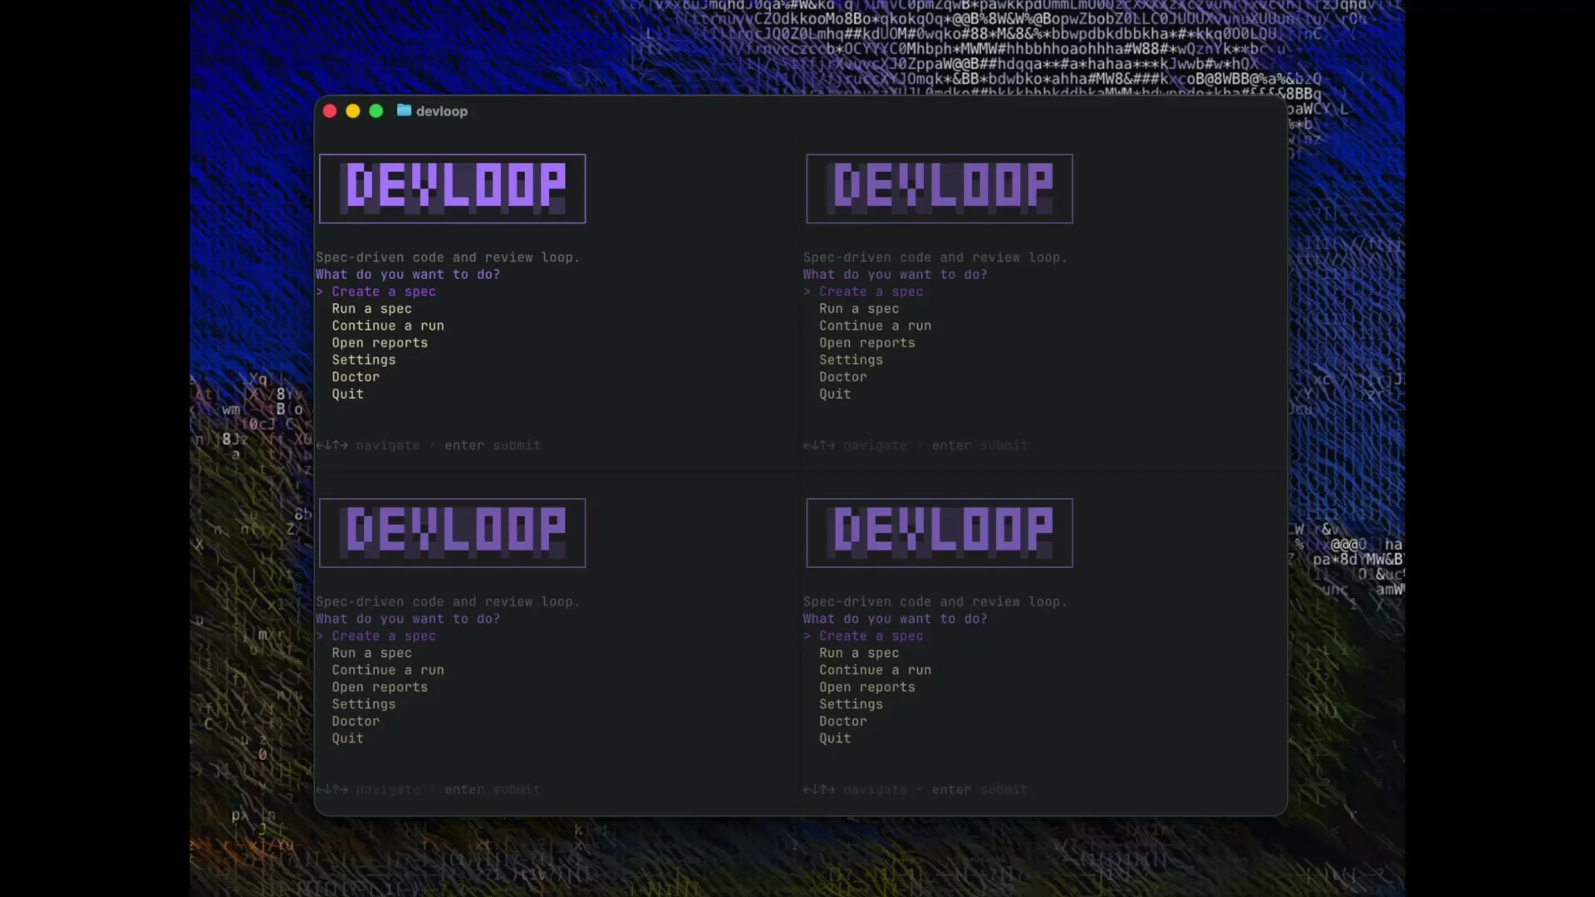This screenshot has height=897, width=1595.
Task: Close the devloop terminal window
Action: 330,111
